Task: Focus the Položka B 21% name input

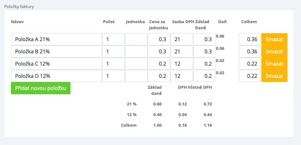Action: 56,51
